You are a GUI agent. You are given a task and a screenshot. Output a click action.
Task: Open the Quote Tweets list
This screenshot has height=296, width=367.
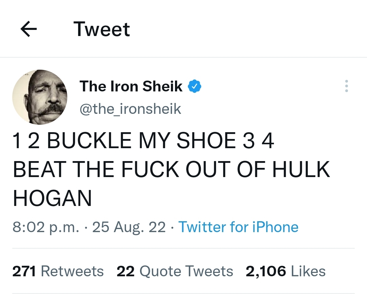click(x=175, y=271)
